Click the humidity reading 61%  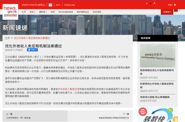coord(70,5)
